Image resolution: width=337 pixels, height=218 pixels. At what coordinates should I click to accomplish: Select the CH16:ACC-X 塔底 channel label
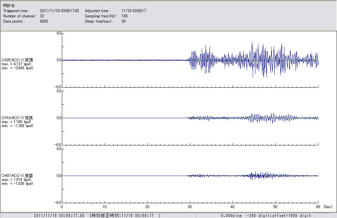click(x=17, y=118)
